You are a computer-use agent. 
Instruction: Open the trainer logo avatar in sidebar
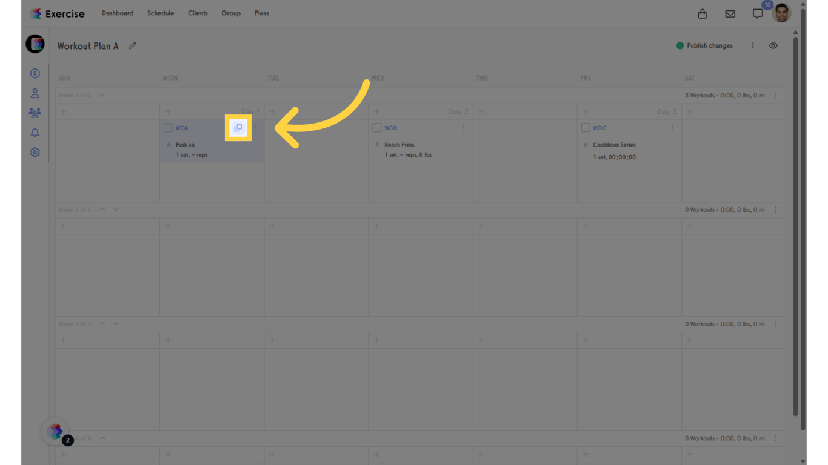tap(35, 44)
